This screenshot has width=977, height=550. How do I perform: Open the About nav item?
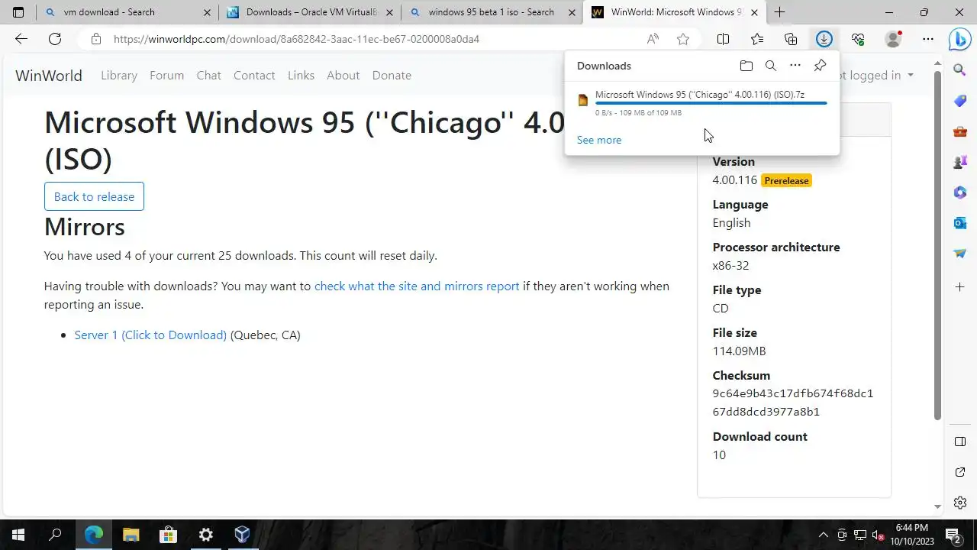pyautogui.click(x=343, y=75)
